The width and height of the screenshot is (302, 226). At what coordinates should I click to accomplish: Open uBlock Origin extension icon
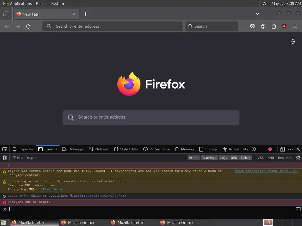point(284,26)
